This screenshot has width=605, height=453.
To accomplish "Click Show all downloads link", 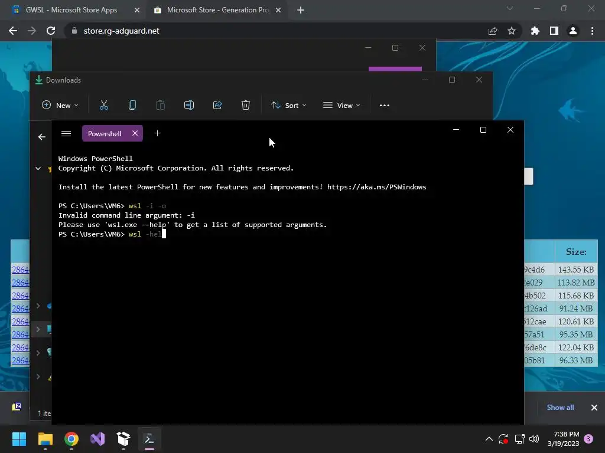I will click(x=560, y=408).
